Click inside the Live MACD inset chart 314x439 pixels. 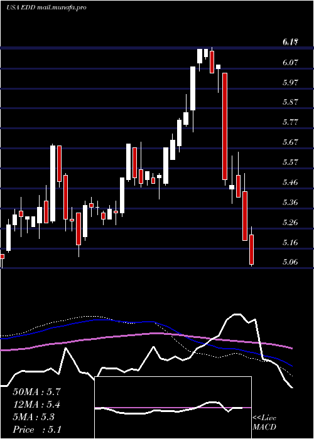point(173,408)
